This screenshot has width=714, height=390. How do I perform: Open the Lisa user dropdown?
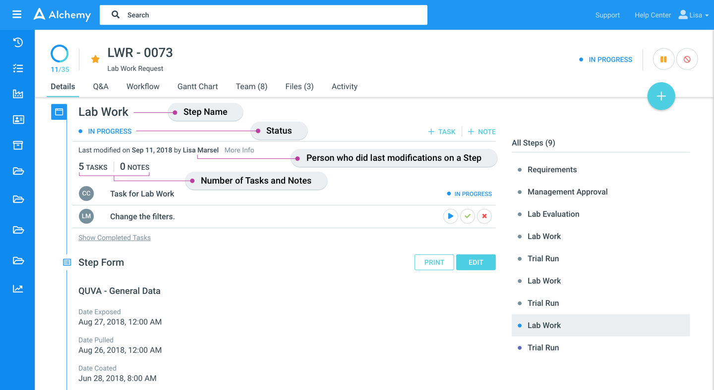pyautogui.click(x=693, y=15)
